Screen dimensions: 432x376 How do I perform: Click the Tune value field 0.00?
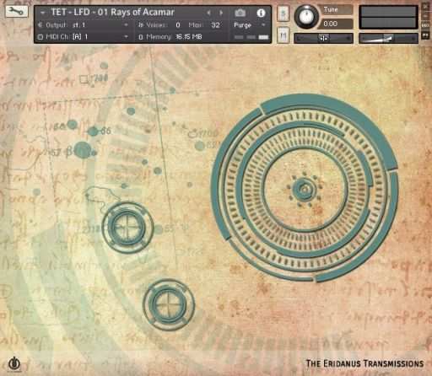pyautogui.click(x=336, y=24)
